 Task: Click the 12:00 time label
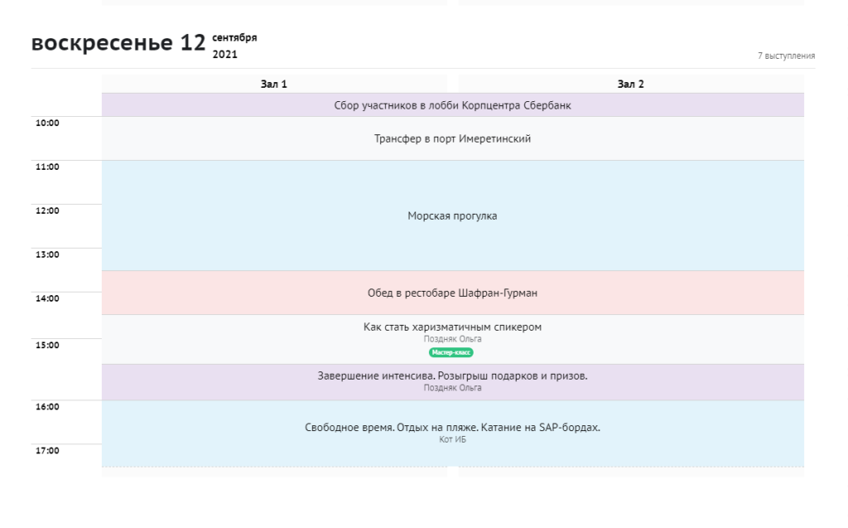(47, 211)
